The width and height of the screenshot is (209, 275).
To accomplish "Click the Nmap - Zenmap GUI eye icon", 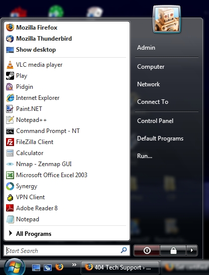I will [x=10, y=164].
